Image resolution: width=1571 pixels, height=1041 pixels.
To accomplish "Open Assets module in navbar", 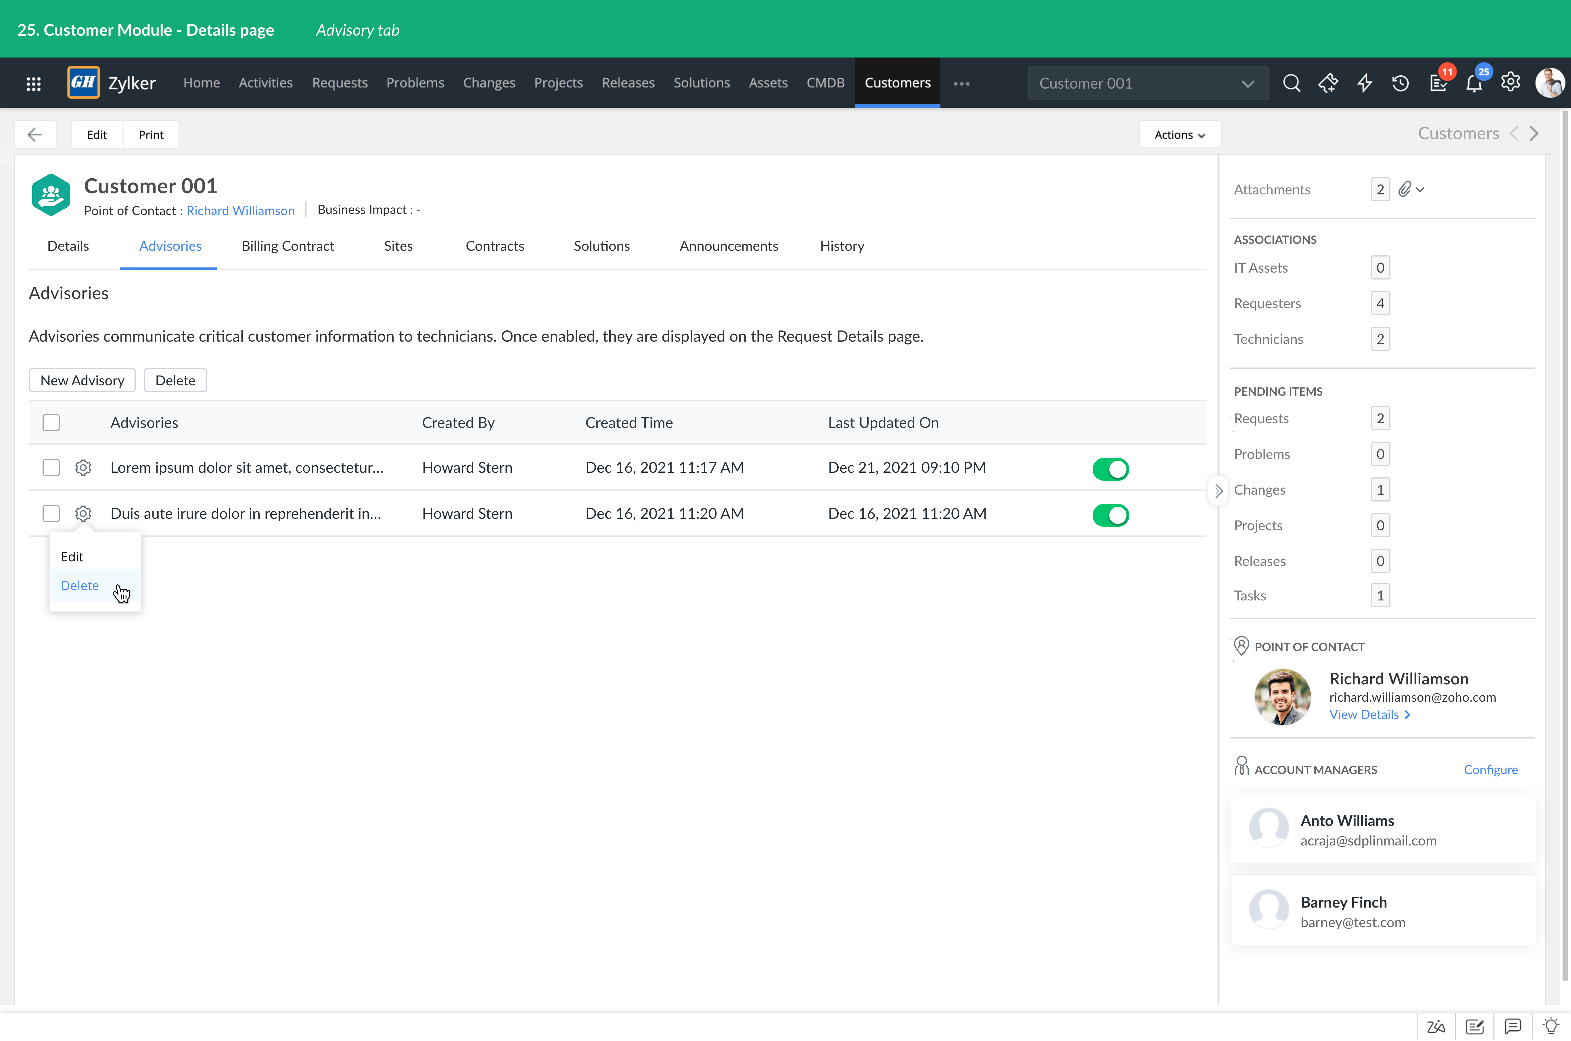I will pos(768,83).
